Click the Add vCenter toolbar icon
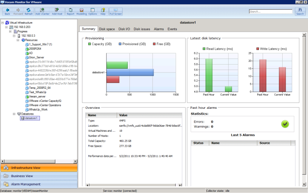Screen dimensions: 308x193 click(x=42, y=10)
